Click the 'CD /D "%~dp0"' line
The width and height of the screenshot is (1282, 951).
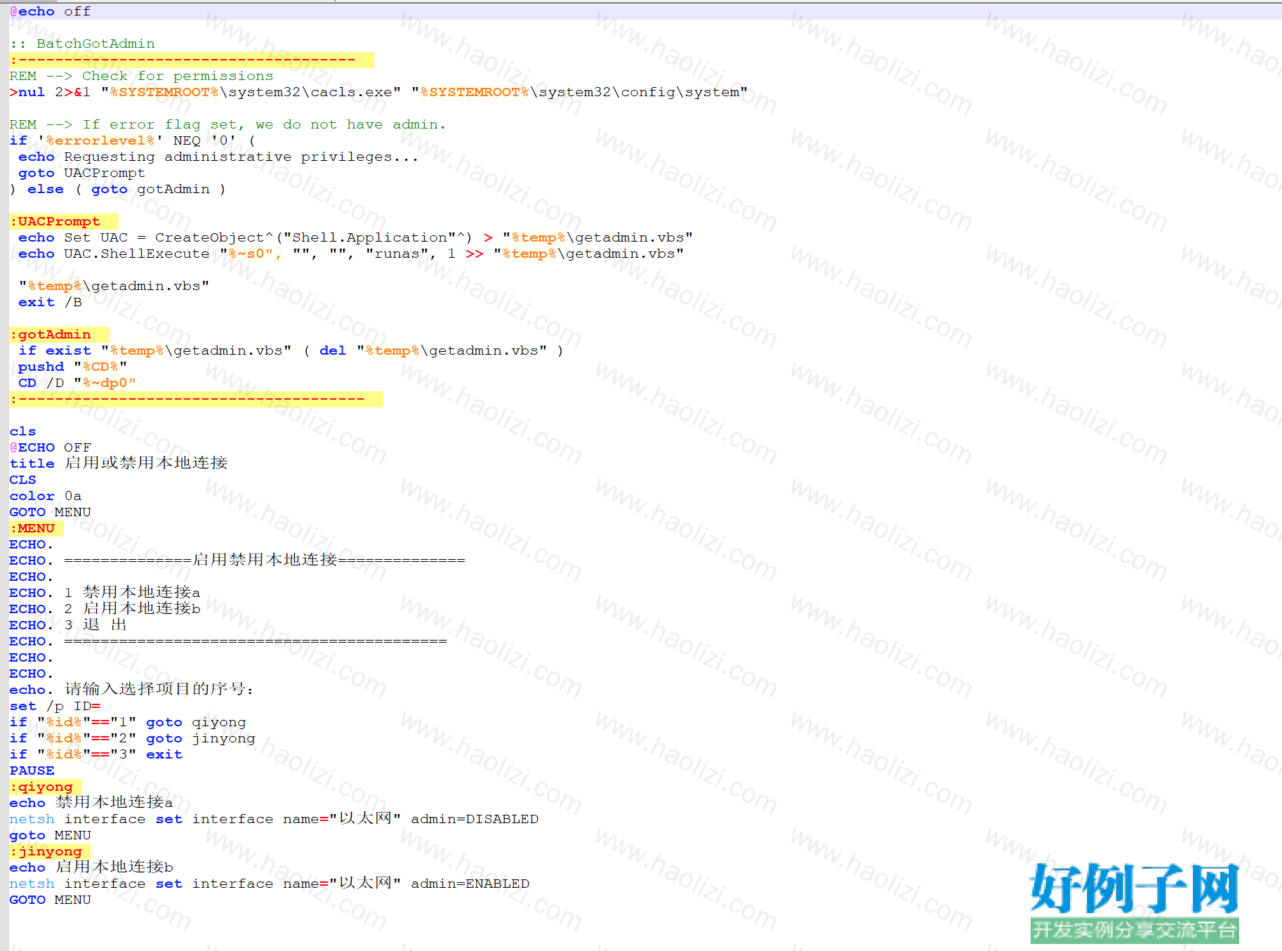point(77,383)
